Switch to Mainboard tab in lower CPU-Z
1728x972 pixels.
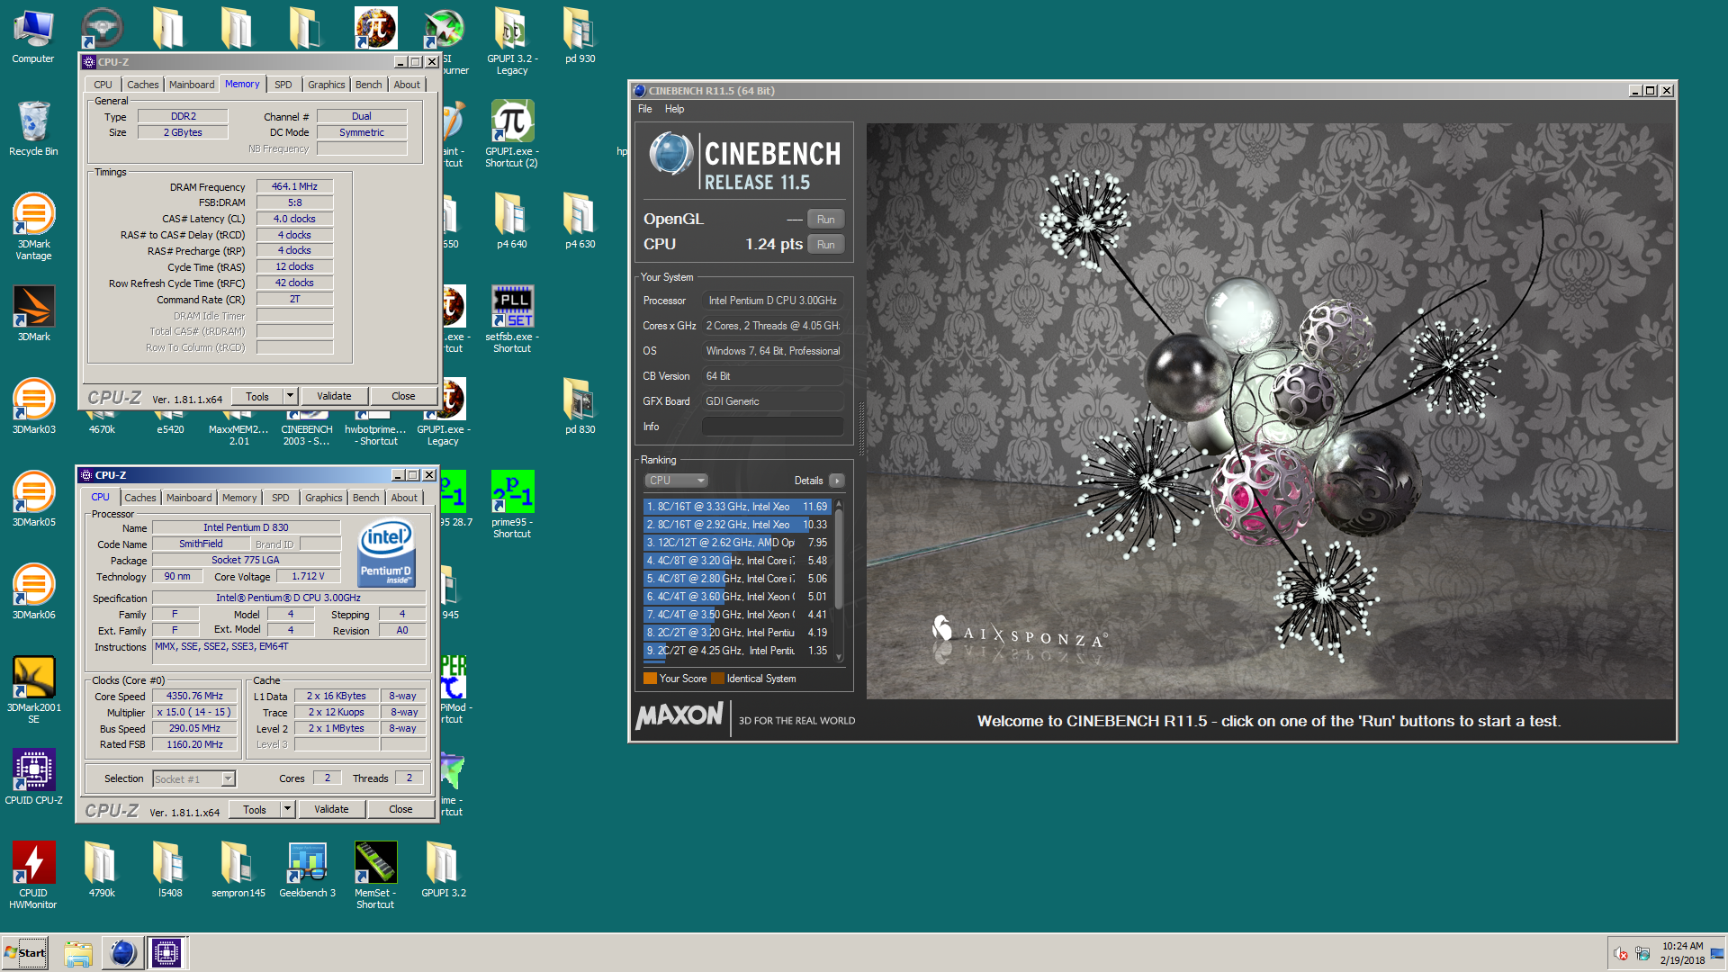click(x=189, y=498)
